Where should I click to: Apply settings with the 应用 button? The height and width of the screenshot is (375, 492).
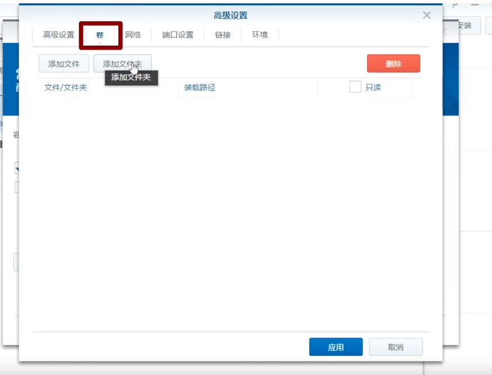coord(336,347)
